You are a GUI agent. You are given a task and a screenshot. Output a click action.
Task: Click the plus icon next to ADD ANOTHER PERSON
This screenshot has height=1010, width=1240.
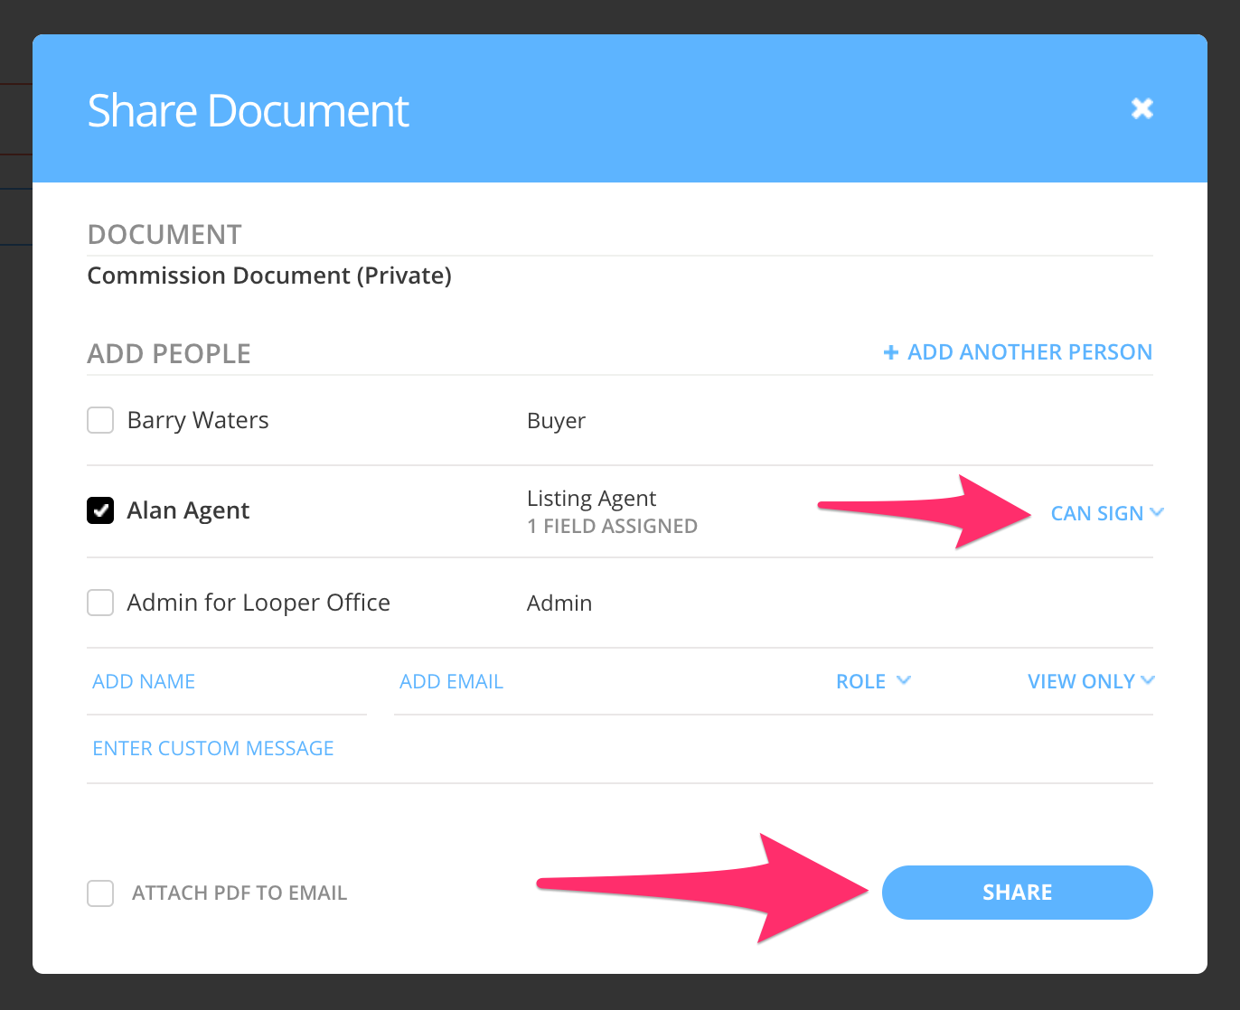pyautogui.click(x=890, y=351)
